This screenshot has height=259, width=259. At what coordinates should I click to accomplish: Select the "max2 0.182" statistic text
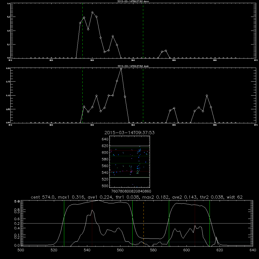click(156, 197)
